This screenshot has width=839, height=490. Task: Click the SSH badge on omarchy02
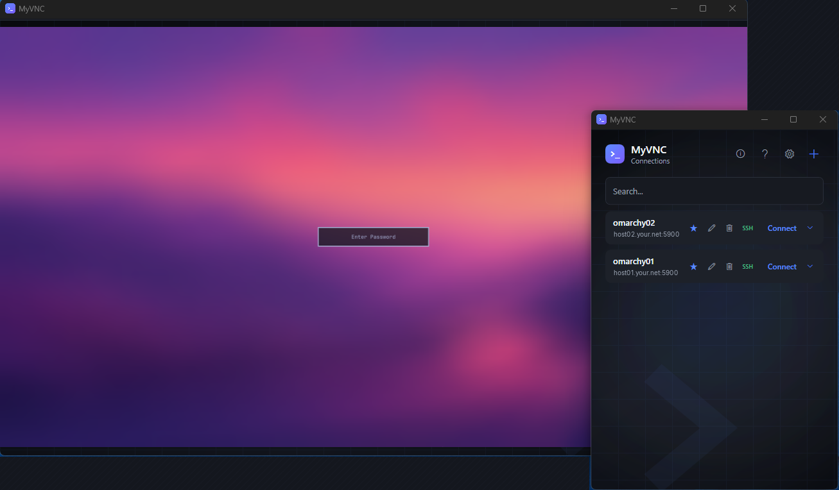(x=747, y=228)
